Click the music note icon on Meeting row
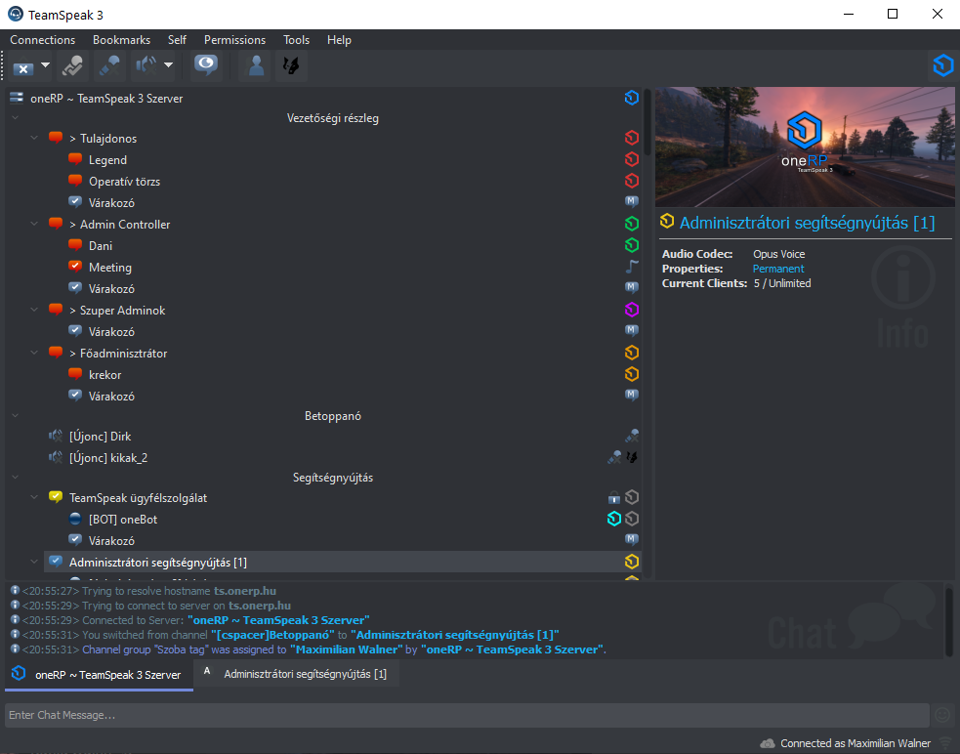960x754 pixels. pyautogui.click(x=632, y=267)
